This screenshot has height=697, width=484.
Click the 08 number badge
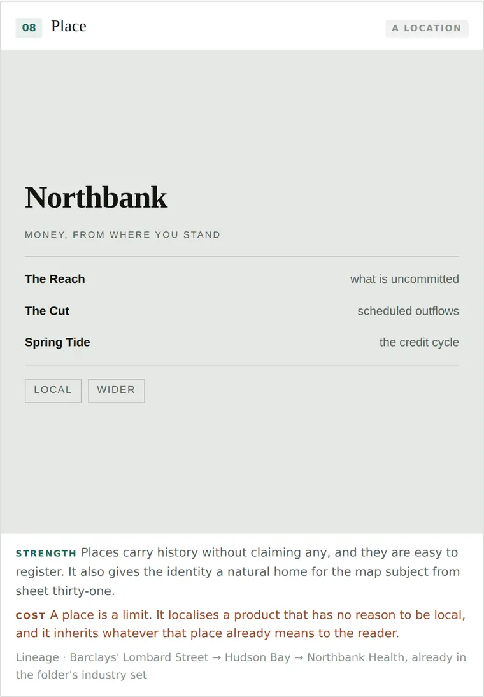click(x=29, y=28)
